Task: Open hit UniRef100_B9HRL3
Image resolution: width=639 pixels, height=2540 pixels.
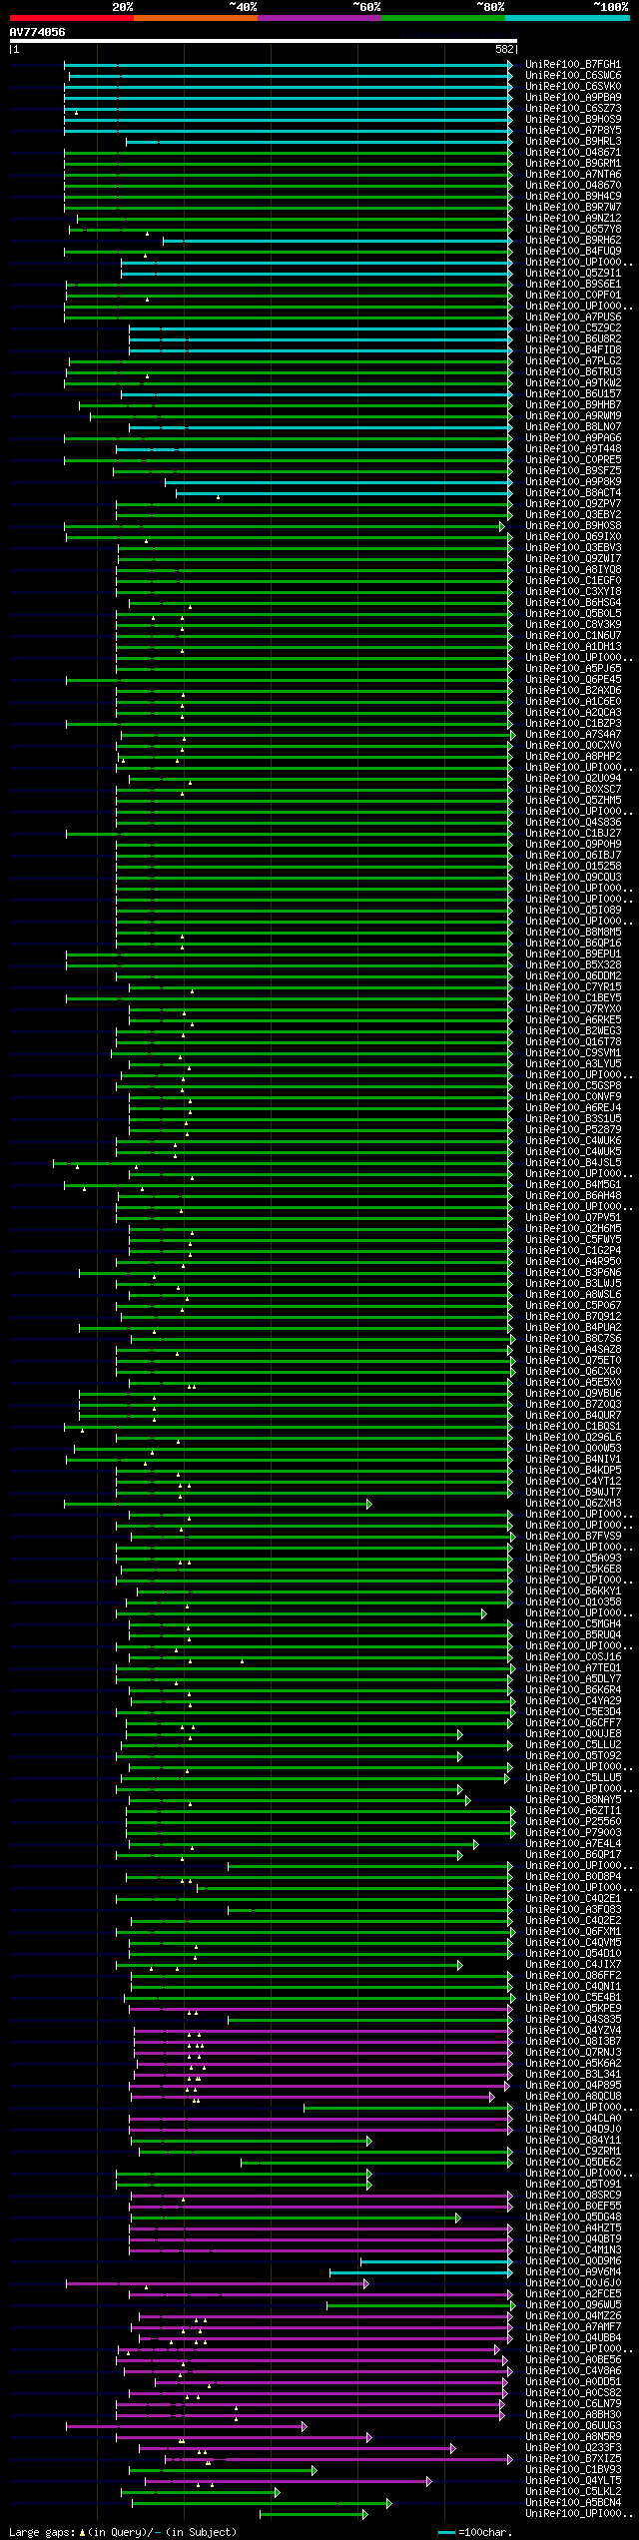Action: click(x=573, y=142)
